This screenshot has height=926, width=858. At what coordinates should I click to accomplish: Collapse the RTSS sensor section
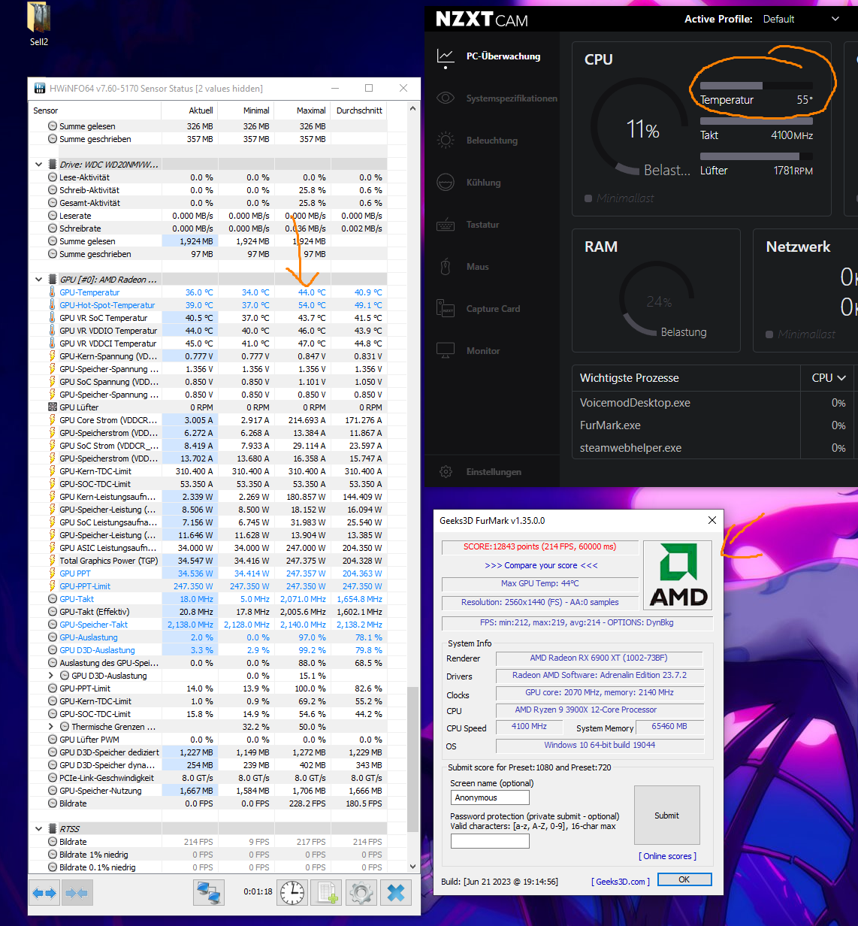pos(38,828)
